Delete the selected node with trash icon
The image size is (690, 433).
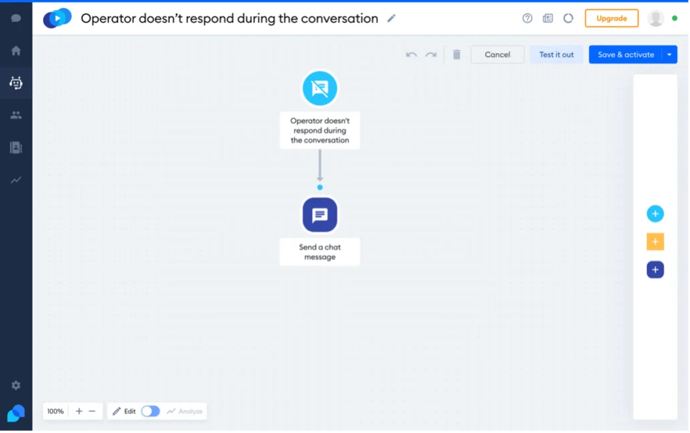tap(457, 55)
